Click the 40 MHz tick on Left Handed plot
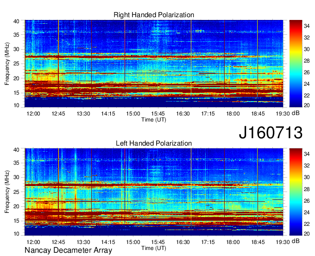 [16, 150]
